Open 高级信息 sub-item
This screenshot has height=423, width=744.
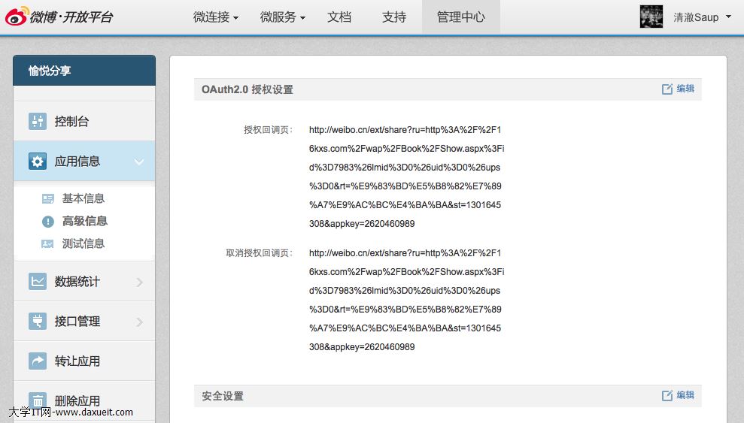84,221
